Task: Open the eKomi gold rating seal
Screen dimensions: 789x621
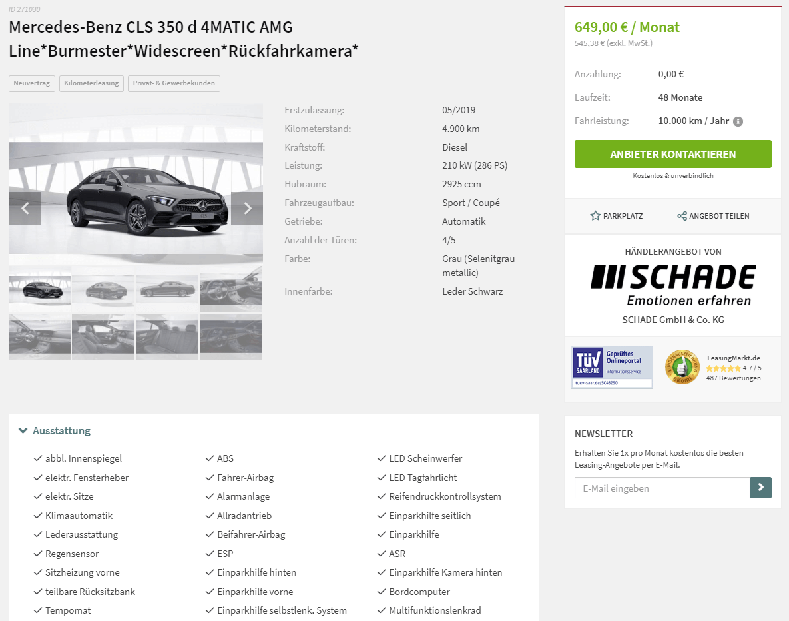Action: point(682,367)
